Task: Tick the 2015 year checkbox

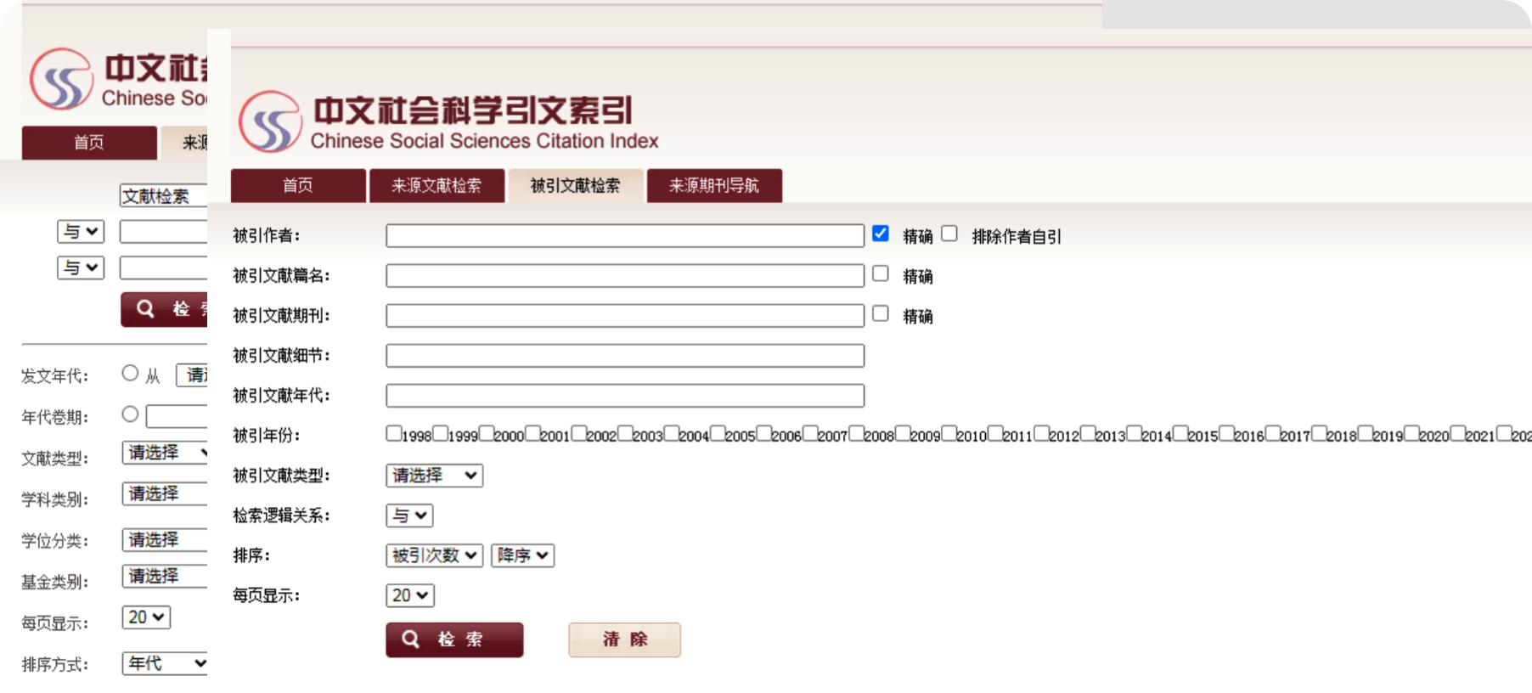Action: (1180, 433)
